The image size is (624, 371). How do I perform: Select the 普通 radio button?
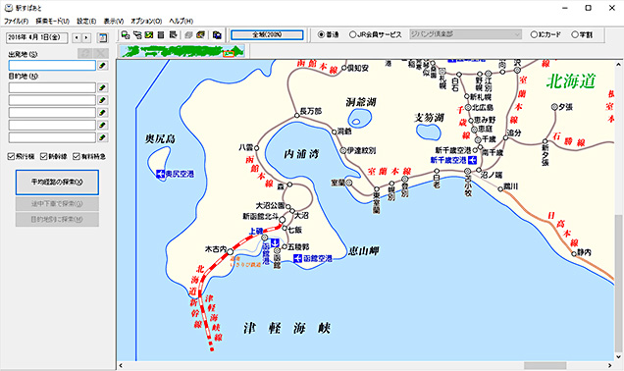(321, 34)
